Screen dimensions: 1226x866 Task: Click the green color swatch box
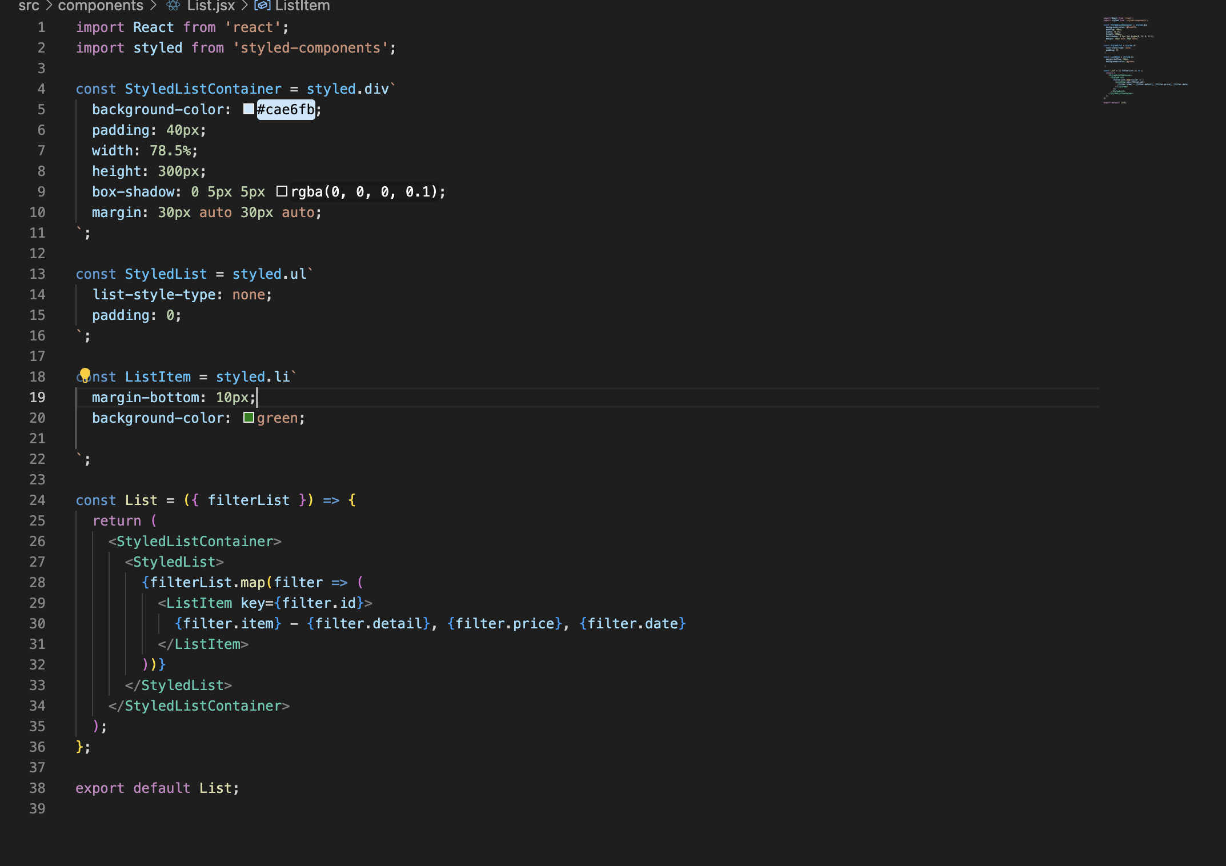(249, 418)
